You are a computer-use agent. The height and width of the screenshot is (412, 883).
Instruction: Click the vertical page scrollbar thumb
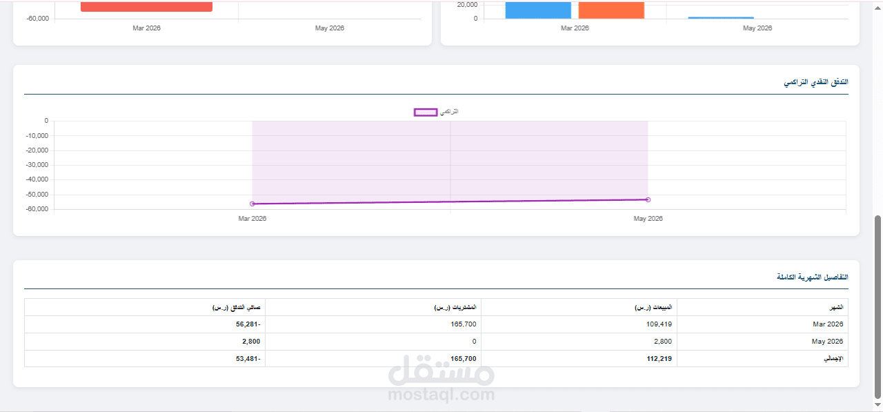pos(877,306)
